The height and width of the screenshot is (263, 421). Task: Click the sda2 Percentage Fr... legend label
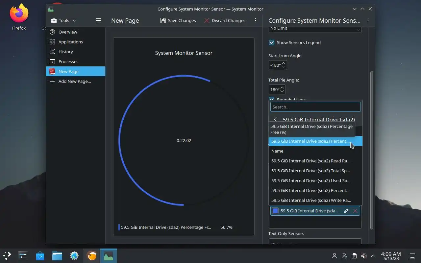pyautogui.click(x=166, y=227)
